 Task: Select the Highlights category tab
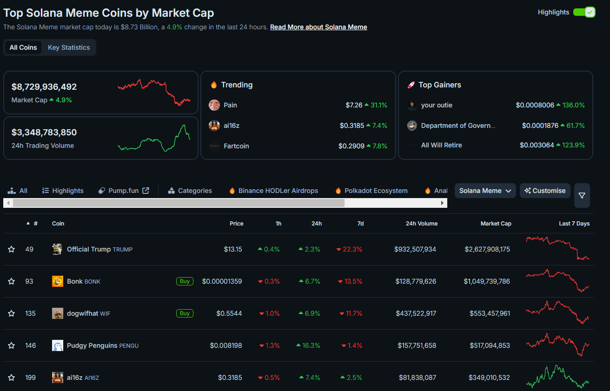(x=63, y=191)
